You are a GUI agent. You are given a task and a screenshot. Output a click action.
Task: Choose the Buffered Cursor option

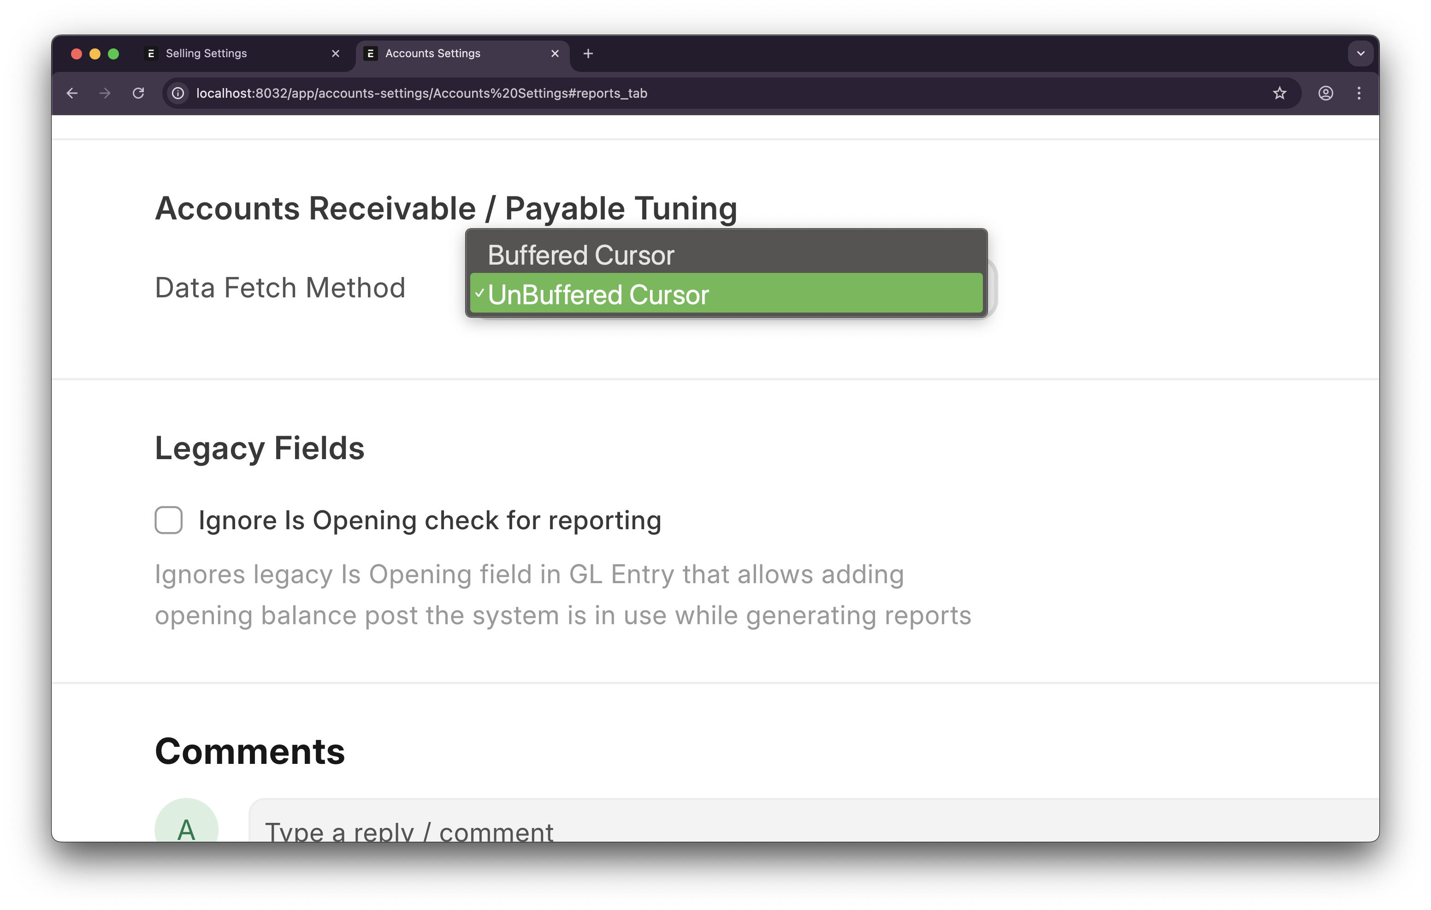pos(726,255)
